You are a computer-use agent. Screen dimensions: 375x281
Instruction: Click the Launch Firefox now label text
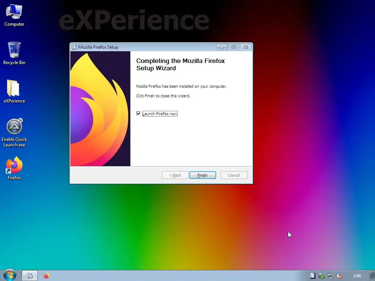[160, 114]
